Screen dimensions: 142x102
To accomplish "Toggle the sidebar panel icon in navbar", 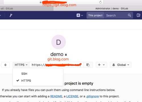I will click(x=138, y=15).
